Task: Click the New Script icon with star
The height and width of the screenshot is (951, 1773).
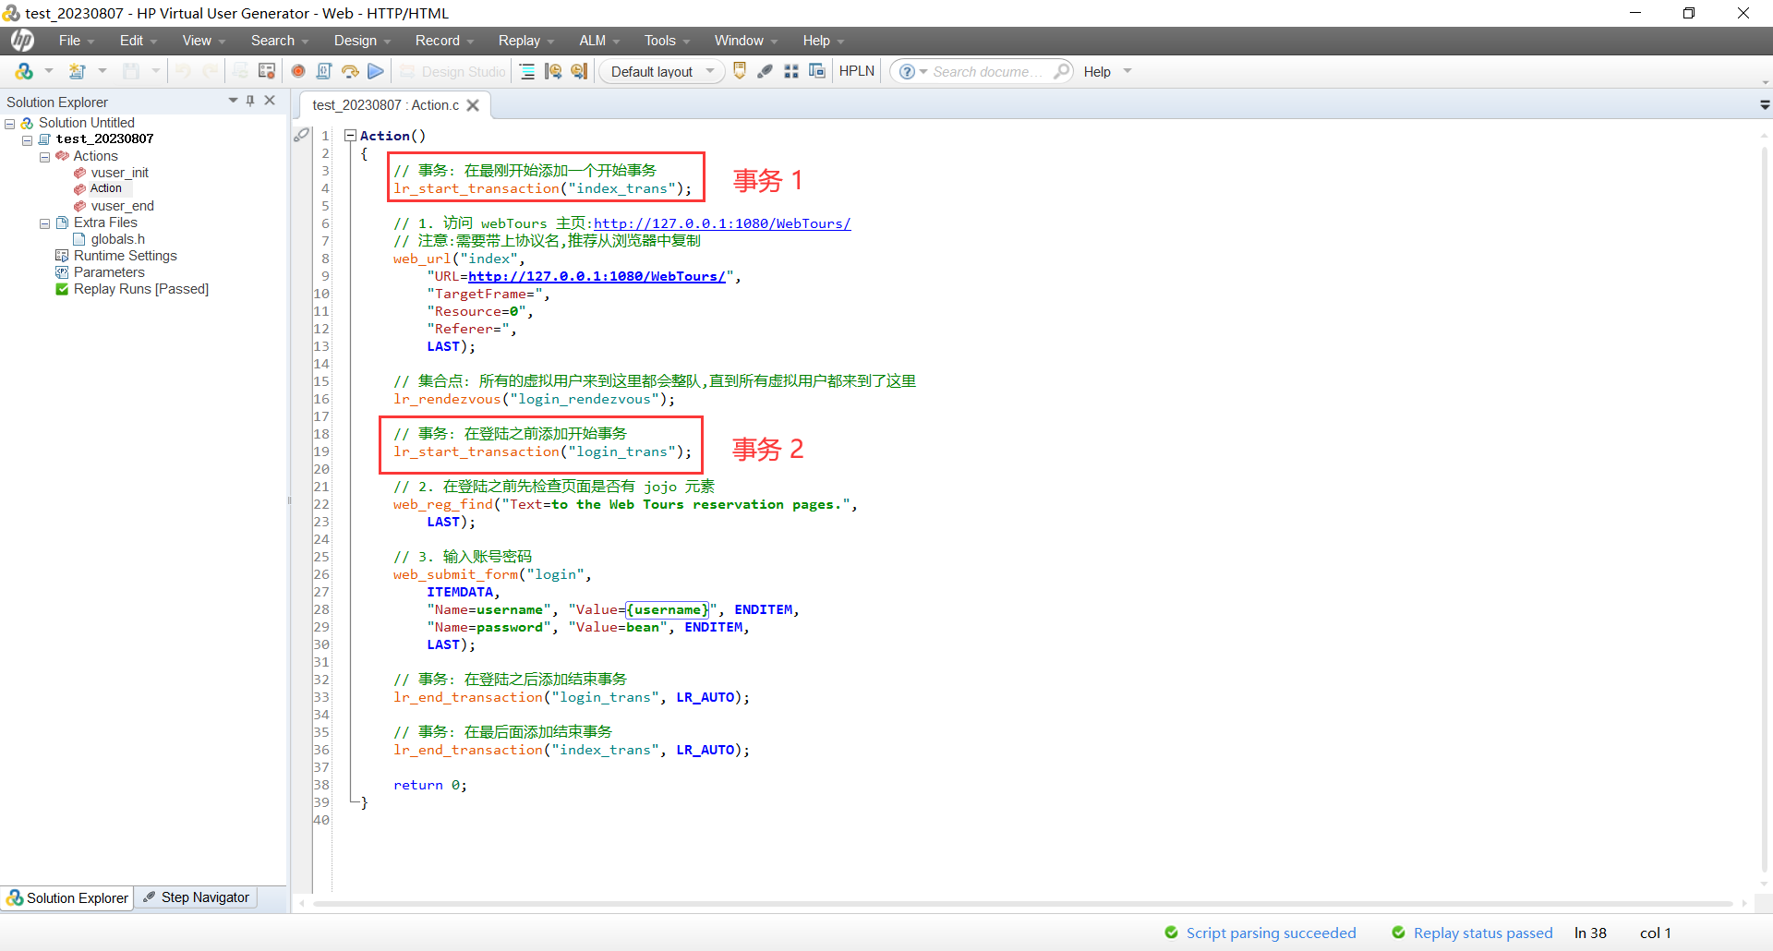Action: [x=78, y=71]
